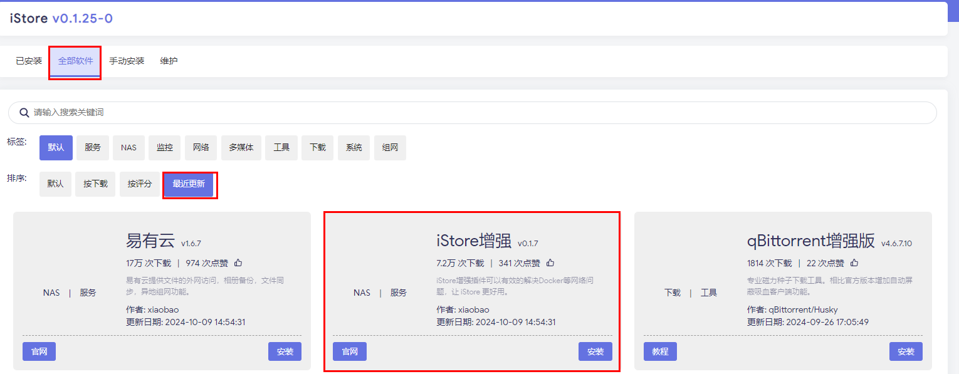Screen dimensions: 959x374
Task: Click the 易有云 app title
Action: [151, 241]
